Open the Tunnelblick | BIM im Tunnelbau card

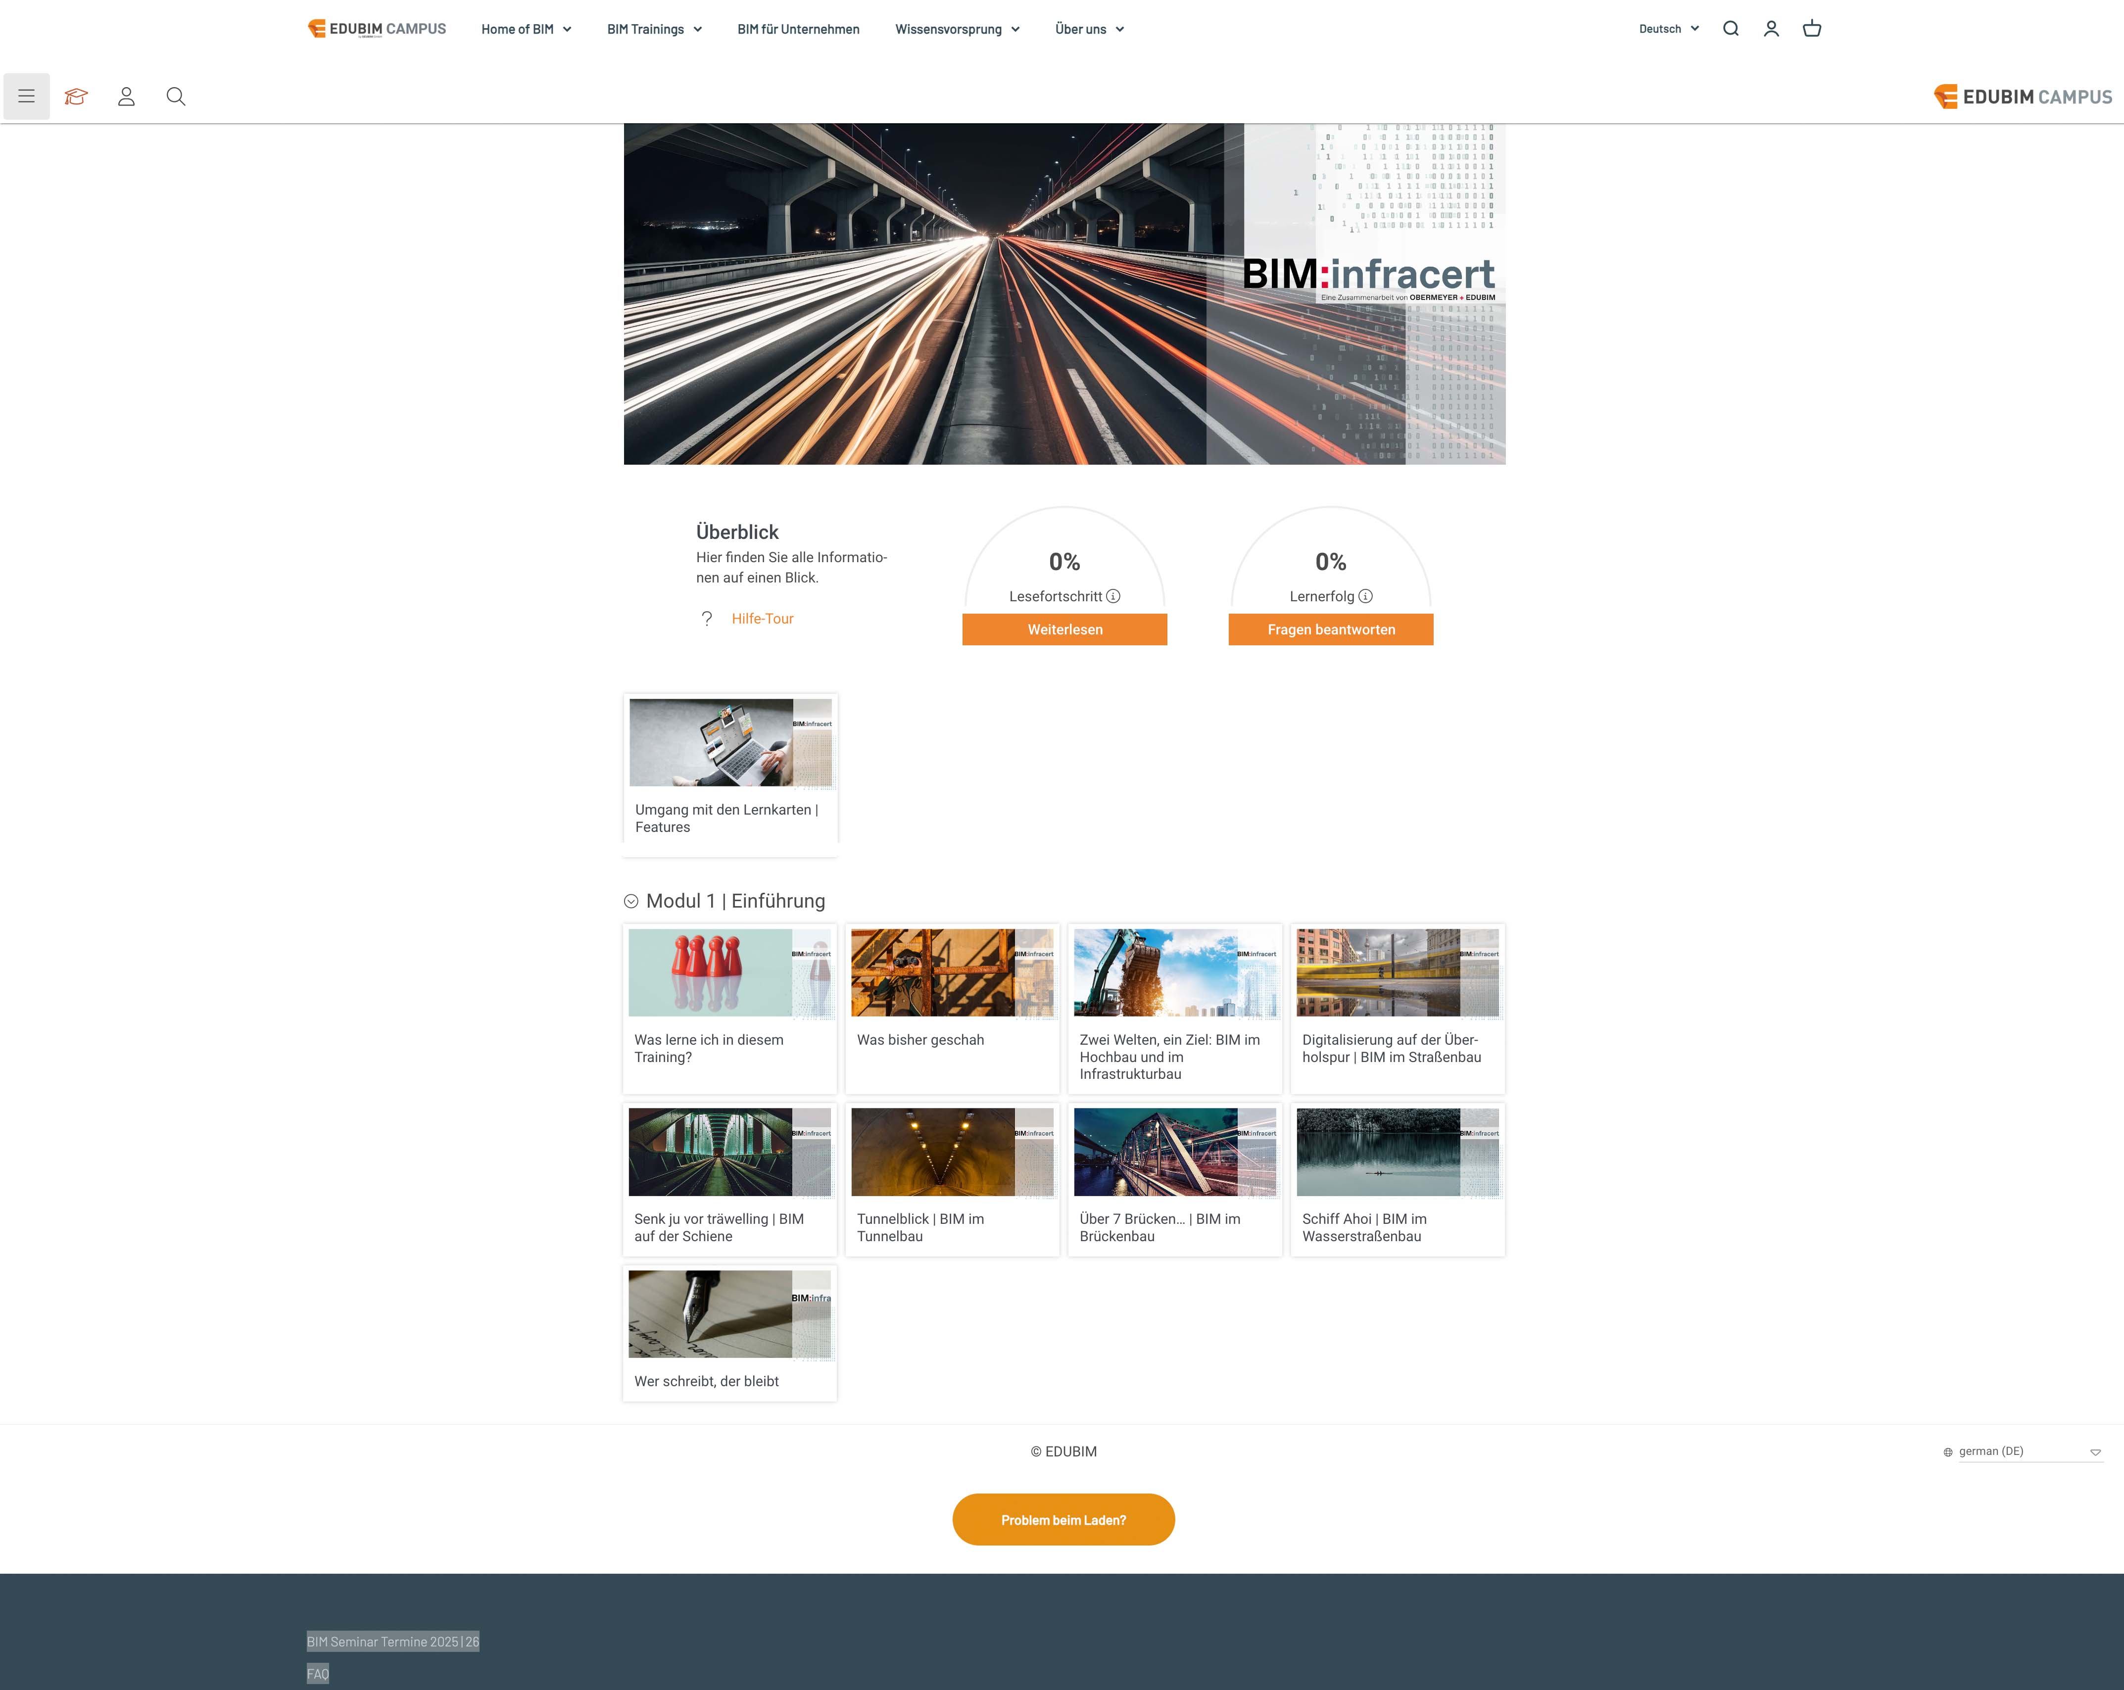pos(952,1178)
